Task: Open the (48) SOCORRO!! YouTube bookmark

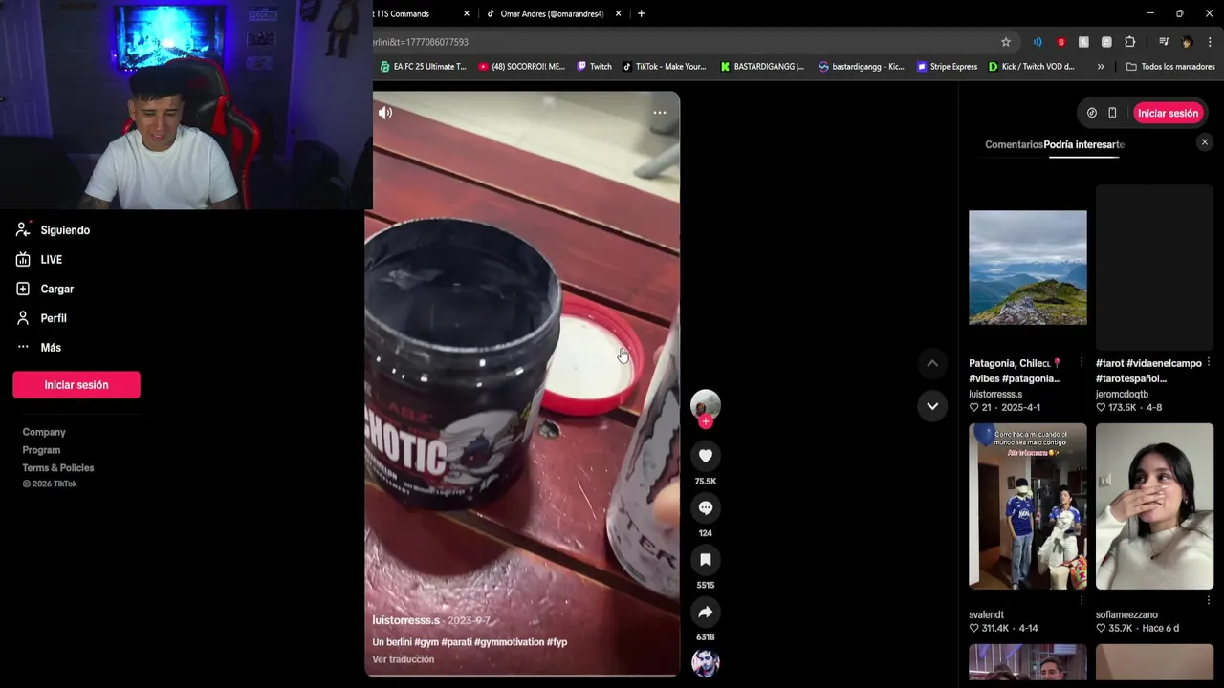Action: pos(522,67)
